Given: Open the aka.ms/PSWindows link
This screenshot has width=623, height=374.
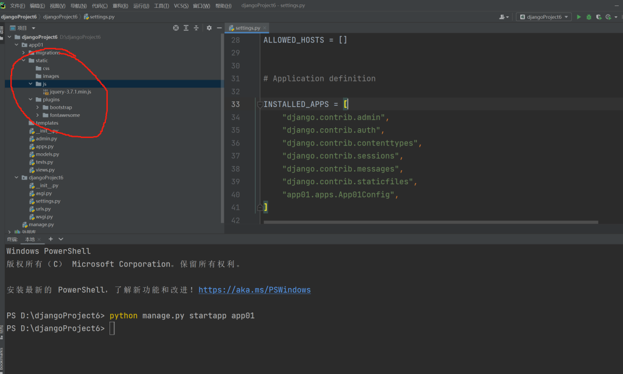Looking at the screenshot, I should coord(254,290).
